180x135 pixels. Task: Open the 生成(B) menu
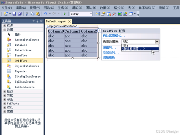pyautogui.click(x=63, y=8)
